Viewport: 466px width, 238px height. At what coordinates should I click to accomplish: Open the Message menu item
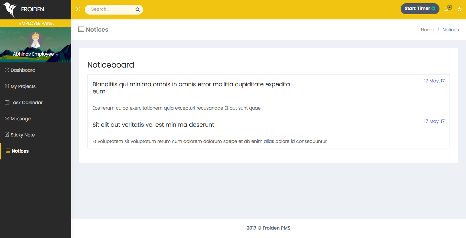21,119
